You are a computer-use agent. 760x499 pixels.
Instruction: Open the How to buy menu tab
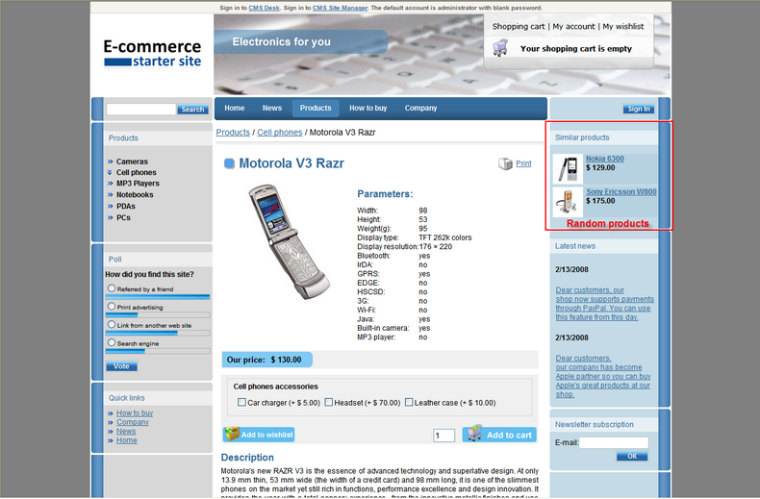[x=368, y=108]
